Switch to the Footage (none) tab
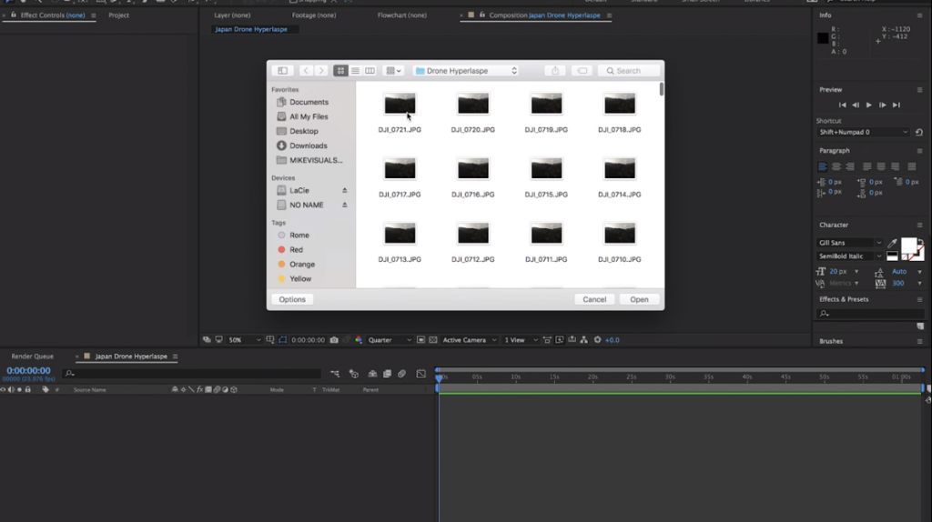 click(x=314, y=15)
